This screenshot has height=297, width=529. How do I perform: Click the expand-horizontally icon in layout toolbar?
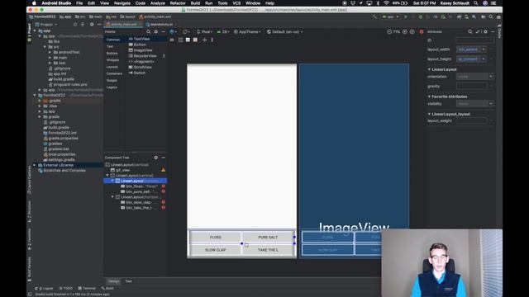tap(204, 40)
